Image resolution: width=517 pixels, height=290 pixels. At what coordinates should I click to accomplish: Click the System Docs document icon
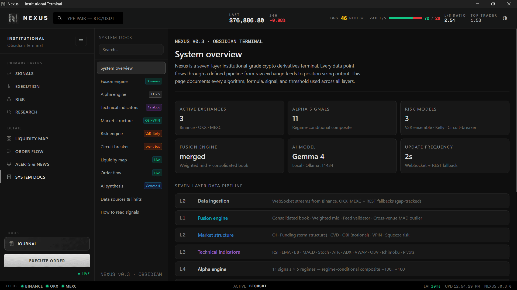pyautogui.click(x=9, y=177)
